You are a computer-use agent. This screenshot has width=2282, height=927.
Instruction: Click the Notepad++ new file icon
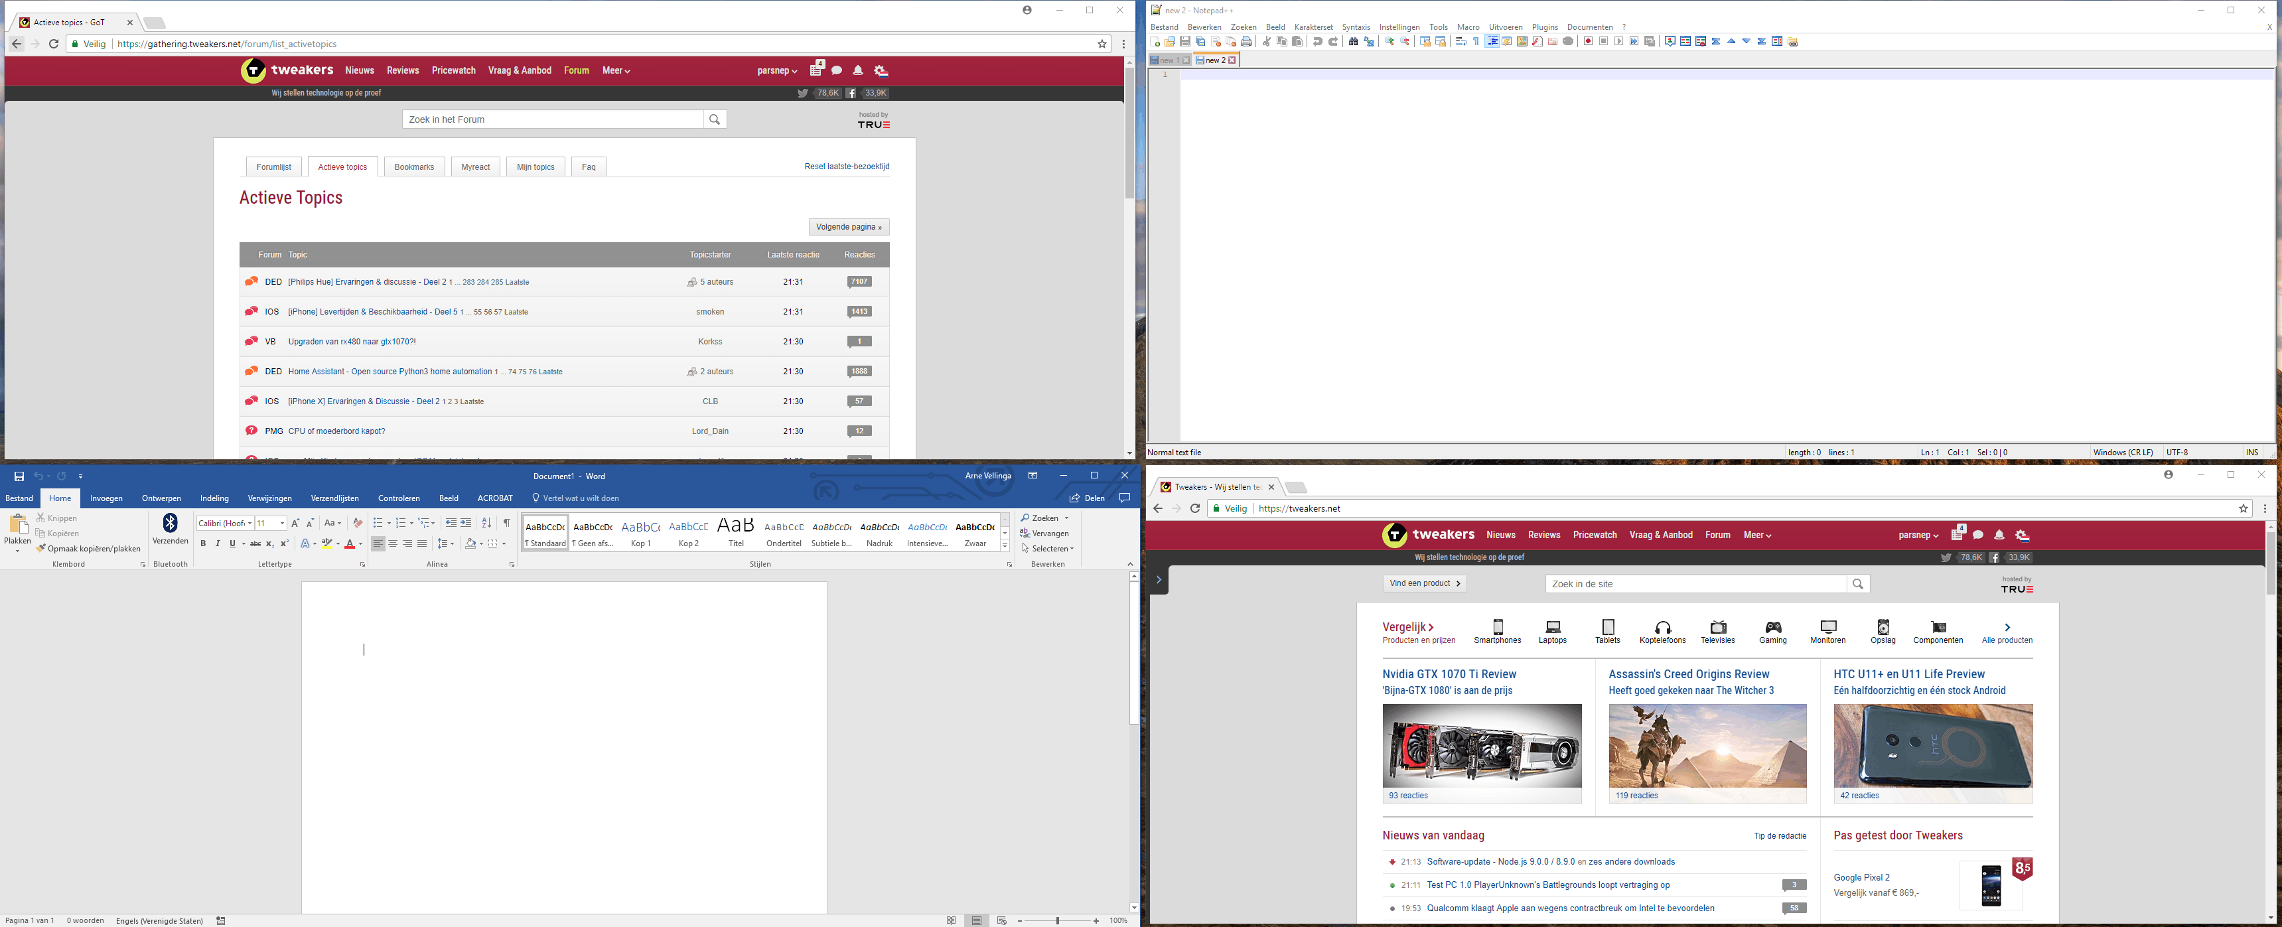pyautogui.click(x=1155, y=42)
